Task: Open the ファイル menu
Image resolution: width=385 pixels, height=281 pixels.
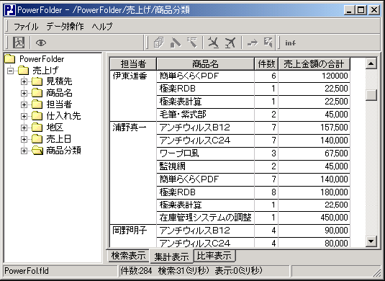Action: (x=26, y=27)
